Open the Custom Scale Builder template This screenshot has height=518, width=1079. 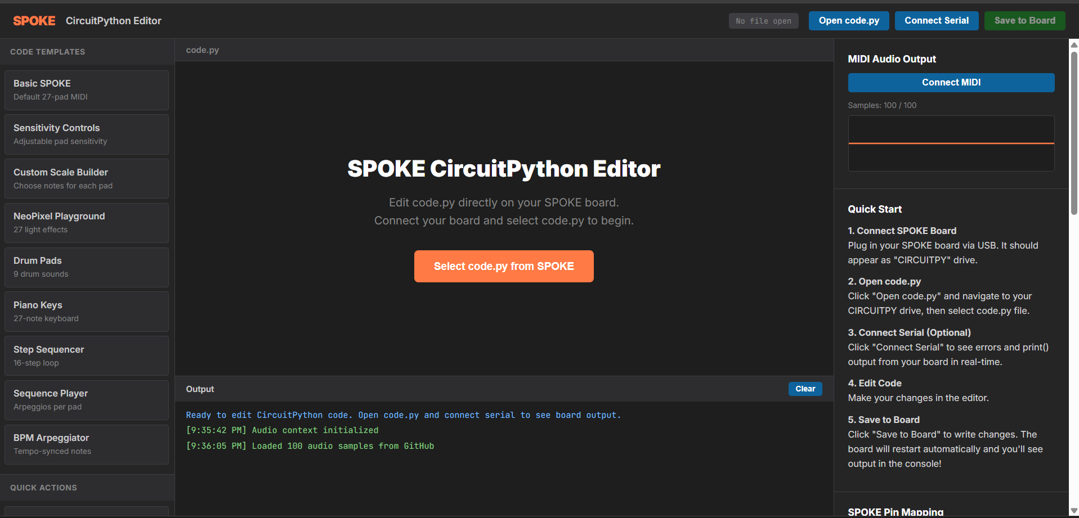coord(87,179)
